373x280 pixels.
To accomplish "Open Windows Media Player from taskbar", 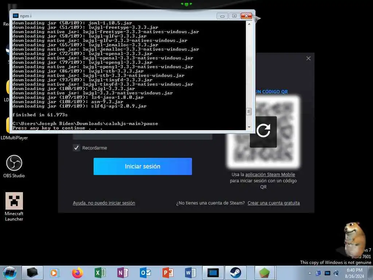I will click(x=55, y=273).
